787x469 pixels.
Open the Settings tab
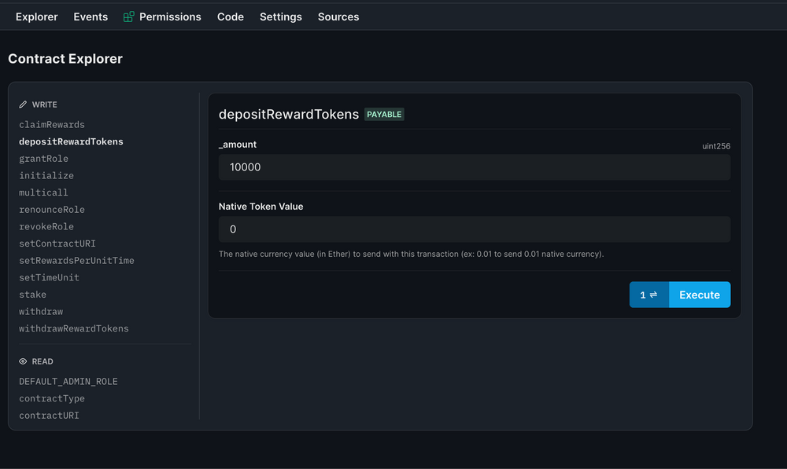(281, 16)
